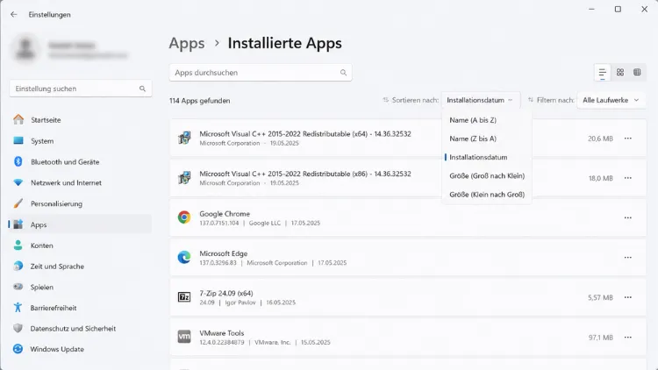Open the Barrierefreiheit accessibility icon
This screenshot has width=658, height=370.
pos(18,308)
